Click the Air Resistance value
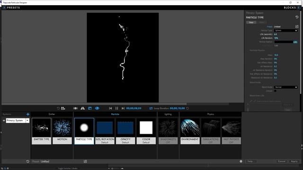Viewport: 303px width, 170px height. pyautogui.click(x=276, y=66)
